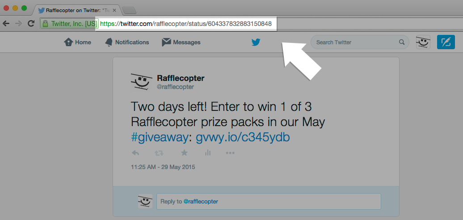Open the profile avatar menu in the navbar
This screenshot has height=220, width=463.
pyautogui.click(x=423, y=42)
